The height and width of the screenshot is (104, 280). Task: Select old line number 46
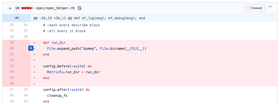[12, 84]
